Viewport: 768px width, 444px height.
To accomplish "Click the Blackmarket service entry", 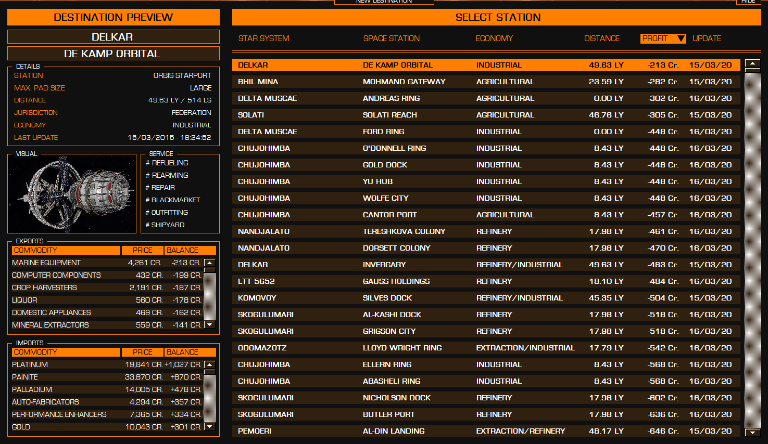I will click(x=173, y=200).
